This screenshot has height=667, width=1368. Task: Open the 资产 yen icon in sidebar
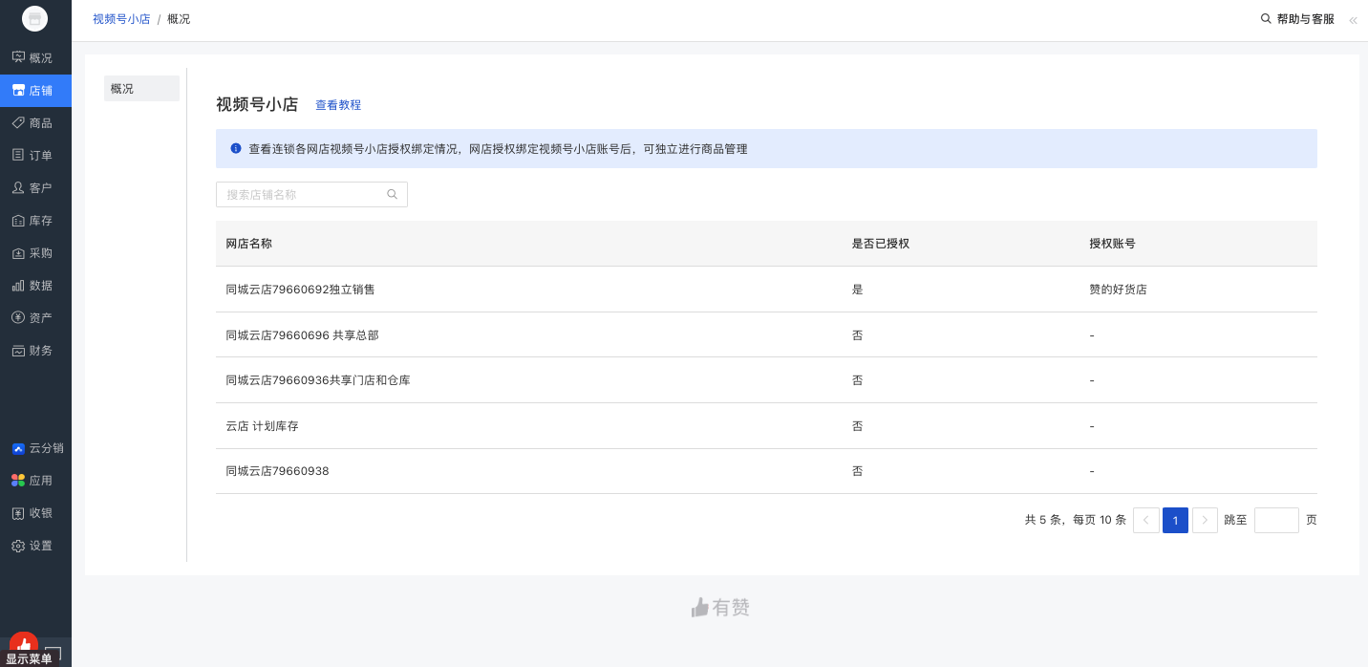pos(18,317)
